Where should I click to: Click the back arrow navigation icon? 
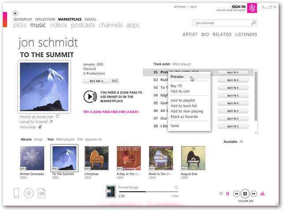point(15,13)
